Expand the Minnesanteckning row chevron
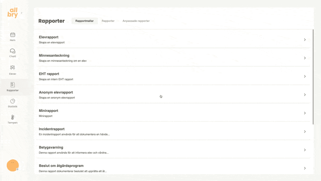This screenshot has width=321, height=181. pos(305,58)
